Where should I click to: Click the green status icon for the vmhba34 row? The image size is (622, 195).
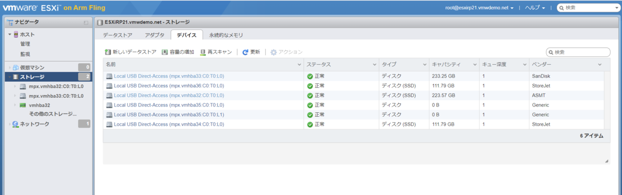310,124
